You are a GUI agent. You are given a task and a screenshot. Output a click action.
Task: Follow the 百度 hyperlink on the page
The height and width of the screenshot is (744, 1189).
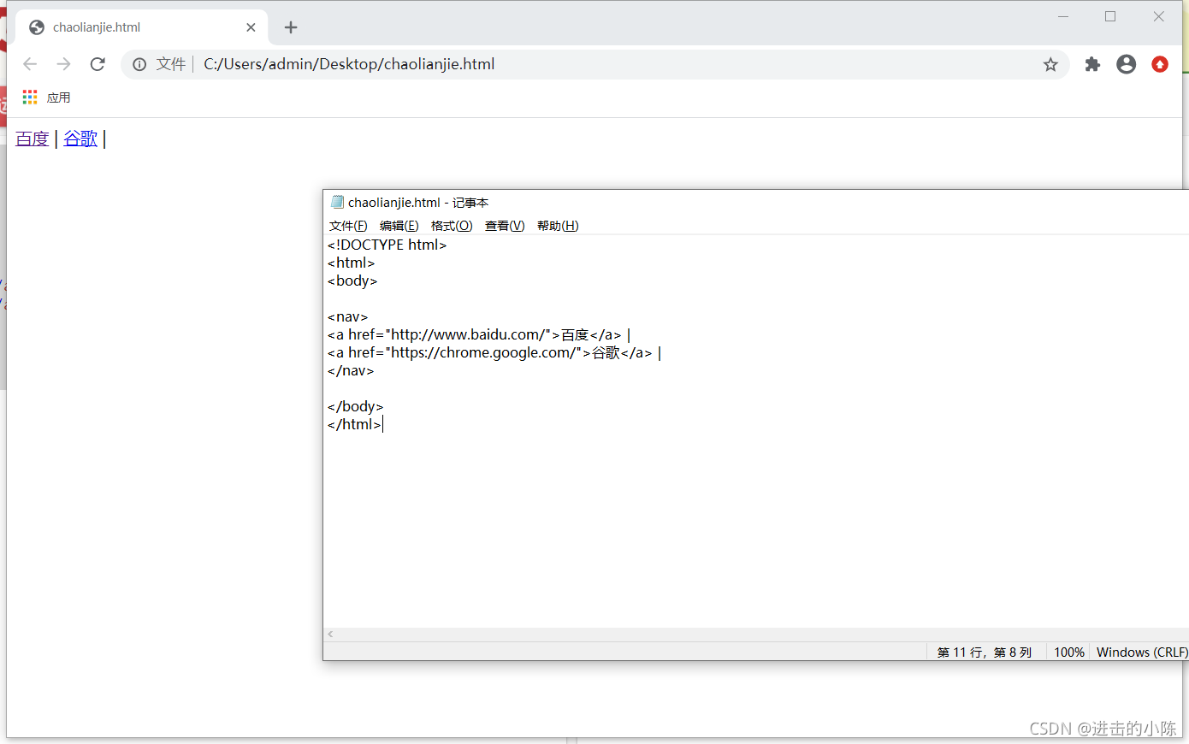[x=33, y=139]
